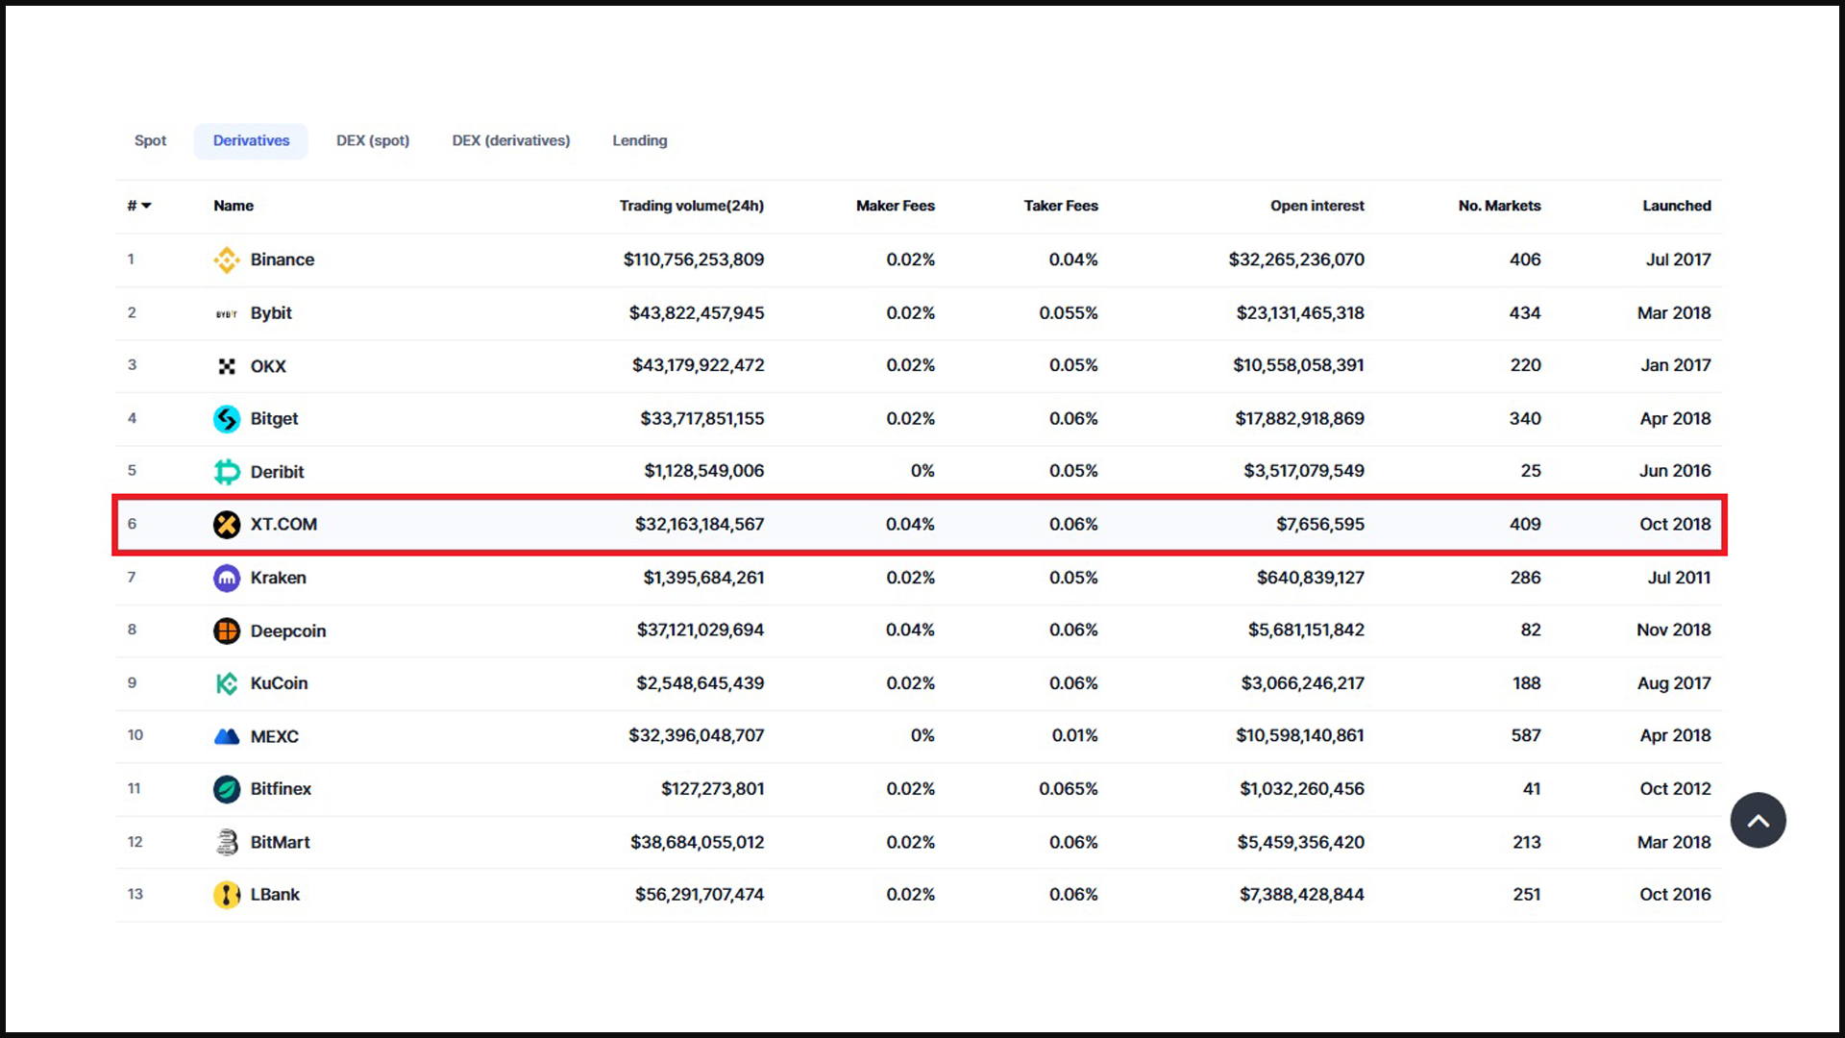This screenshot has height=1038, width=1845.
Task: Click the DEX (spot) tab
Action: pyautogui.click(x=373, y=140)
